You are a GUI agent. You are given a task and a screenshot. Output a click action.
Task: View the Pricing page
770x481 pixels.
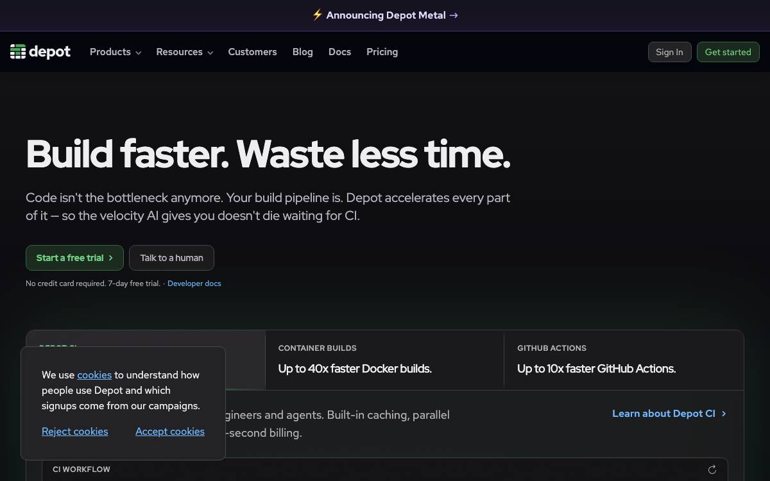pyautogui.click(x=382, y=52)
